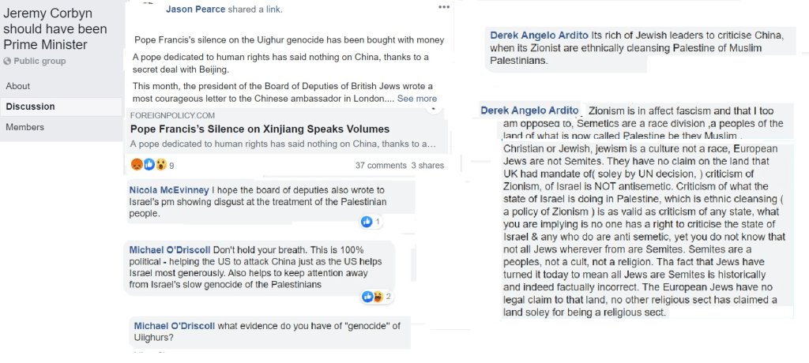Click the like icon on Nicola McEvinney's comment
The width and height of the screenshot is (809, 363).
(x=367, y=222)
